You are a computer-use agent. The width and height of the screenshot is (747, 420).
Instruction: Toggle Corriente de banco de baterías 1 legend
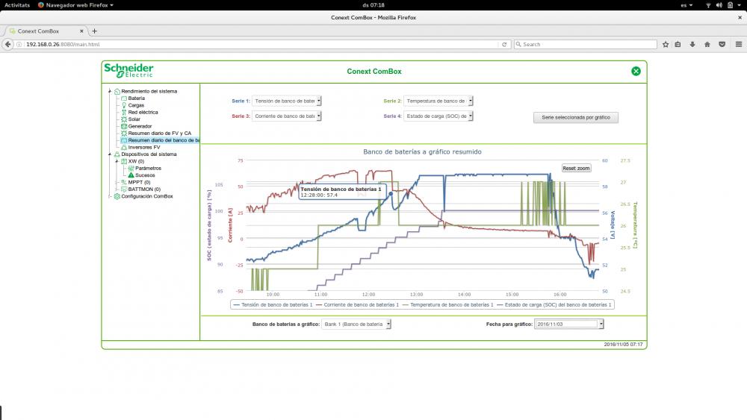(x=357, y=305)
